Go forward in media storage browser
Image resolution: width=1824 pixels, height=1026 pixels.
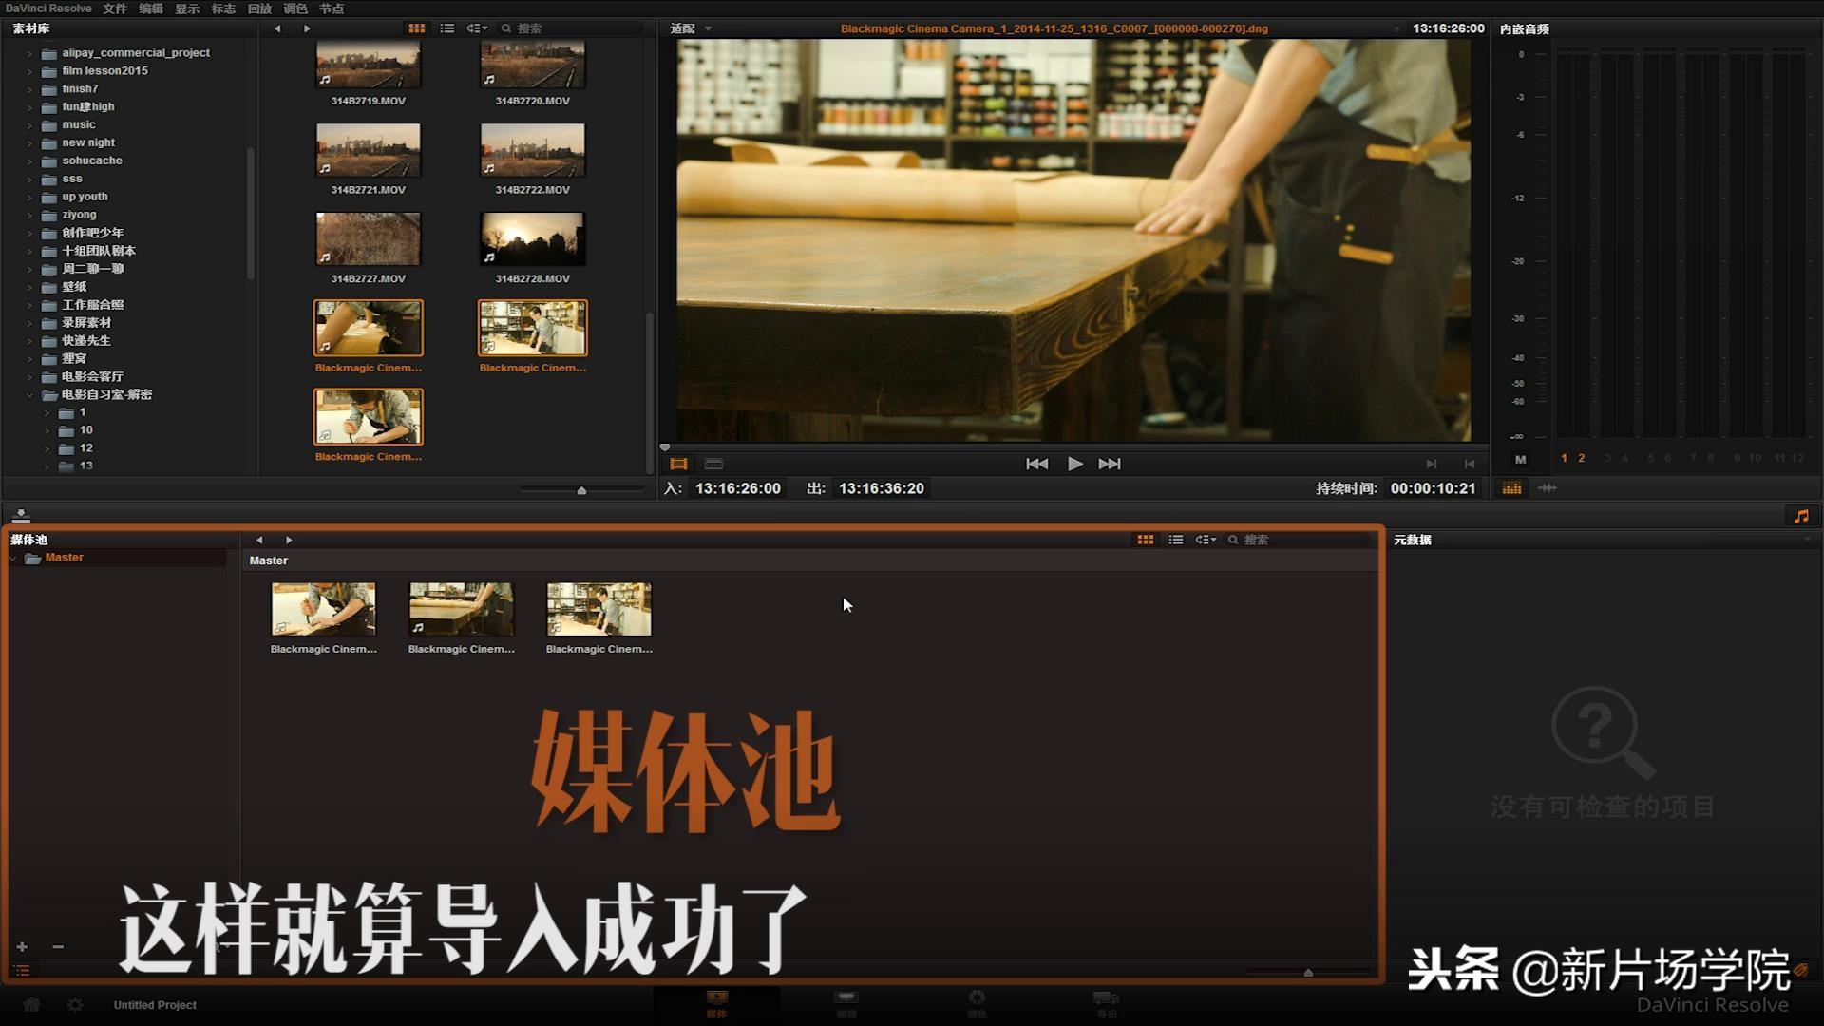(x=307, y=28)
